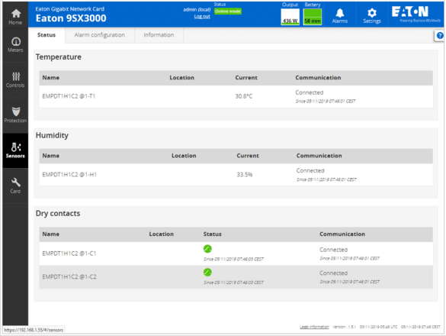Open the Settings gear icon
446x336 pixels.
point(371,13)
